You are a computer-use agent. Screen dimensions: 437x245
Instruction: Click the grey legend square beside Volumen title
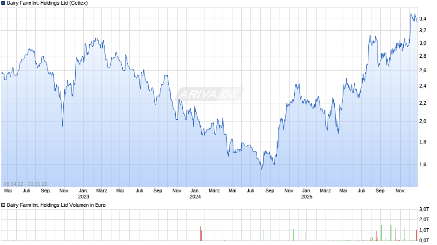point(3,205)
